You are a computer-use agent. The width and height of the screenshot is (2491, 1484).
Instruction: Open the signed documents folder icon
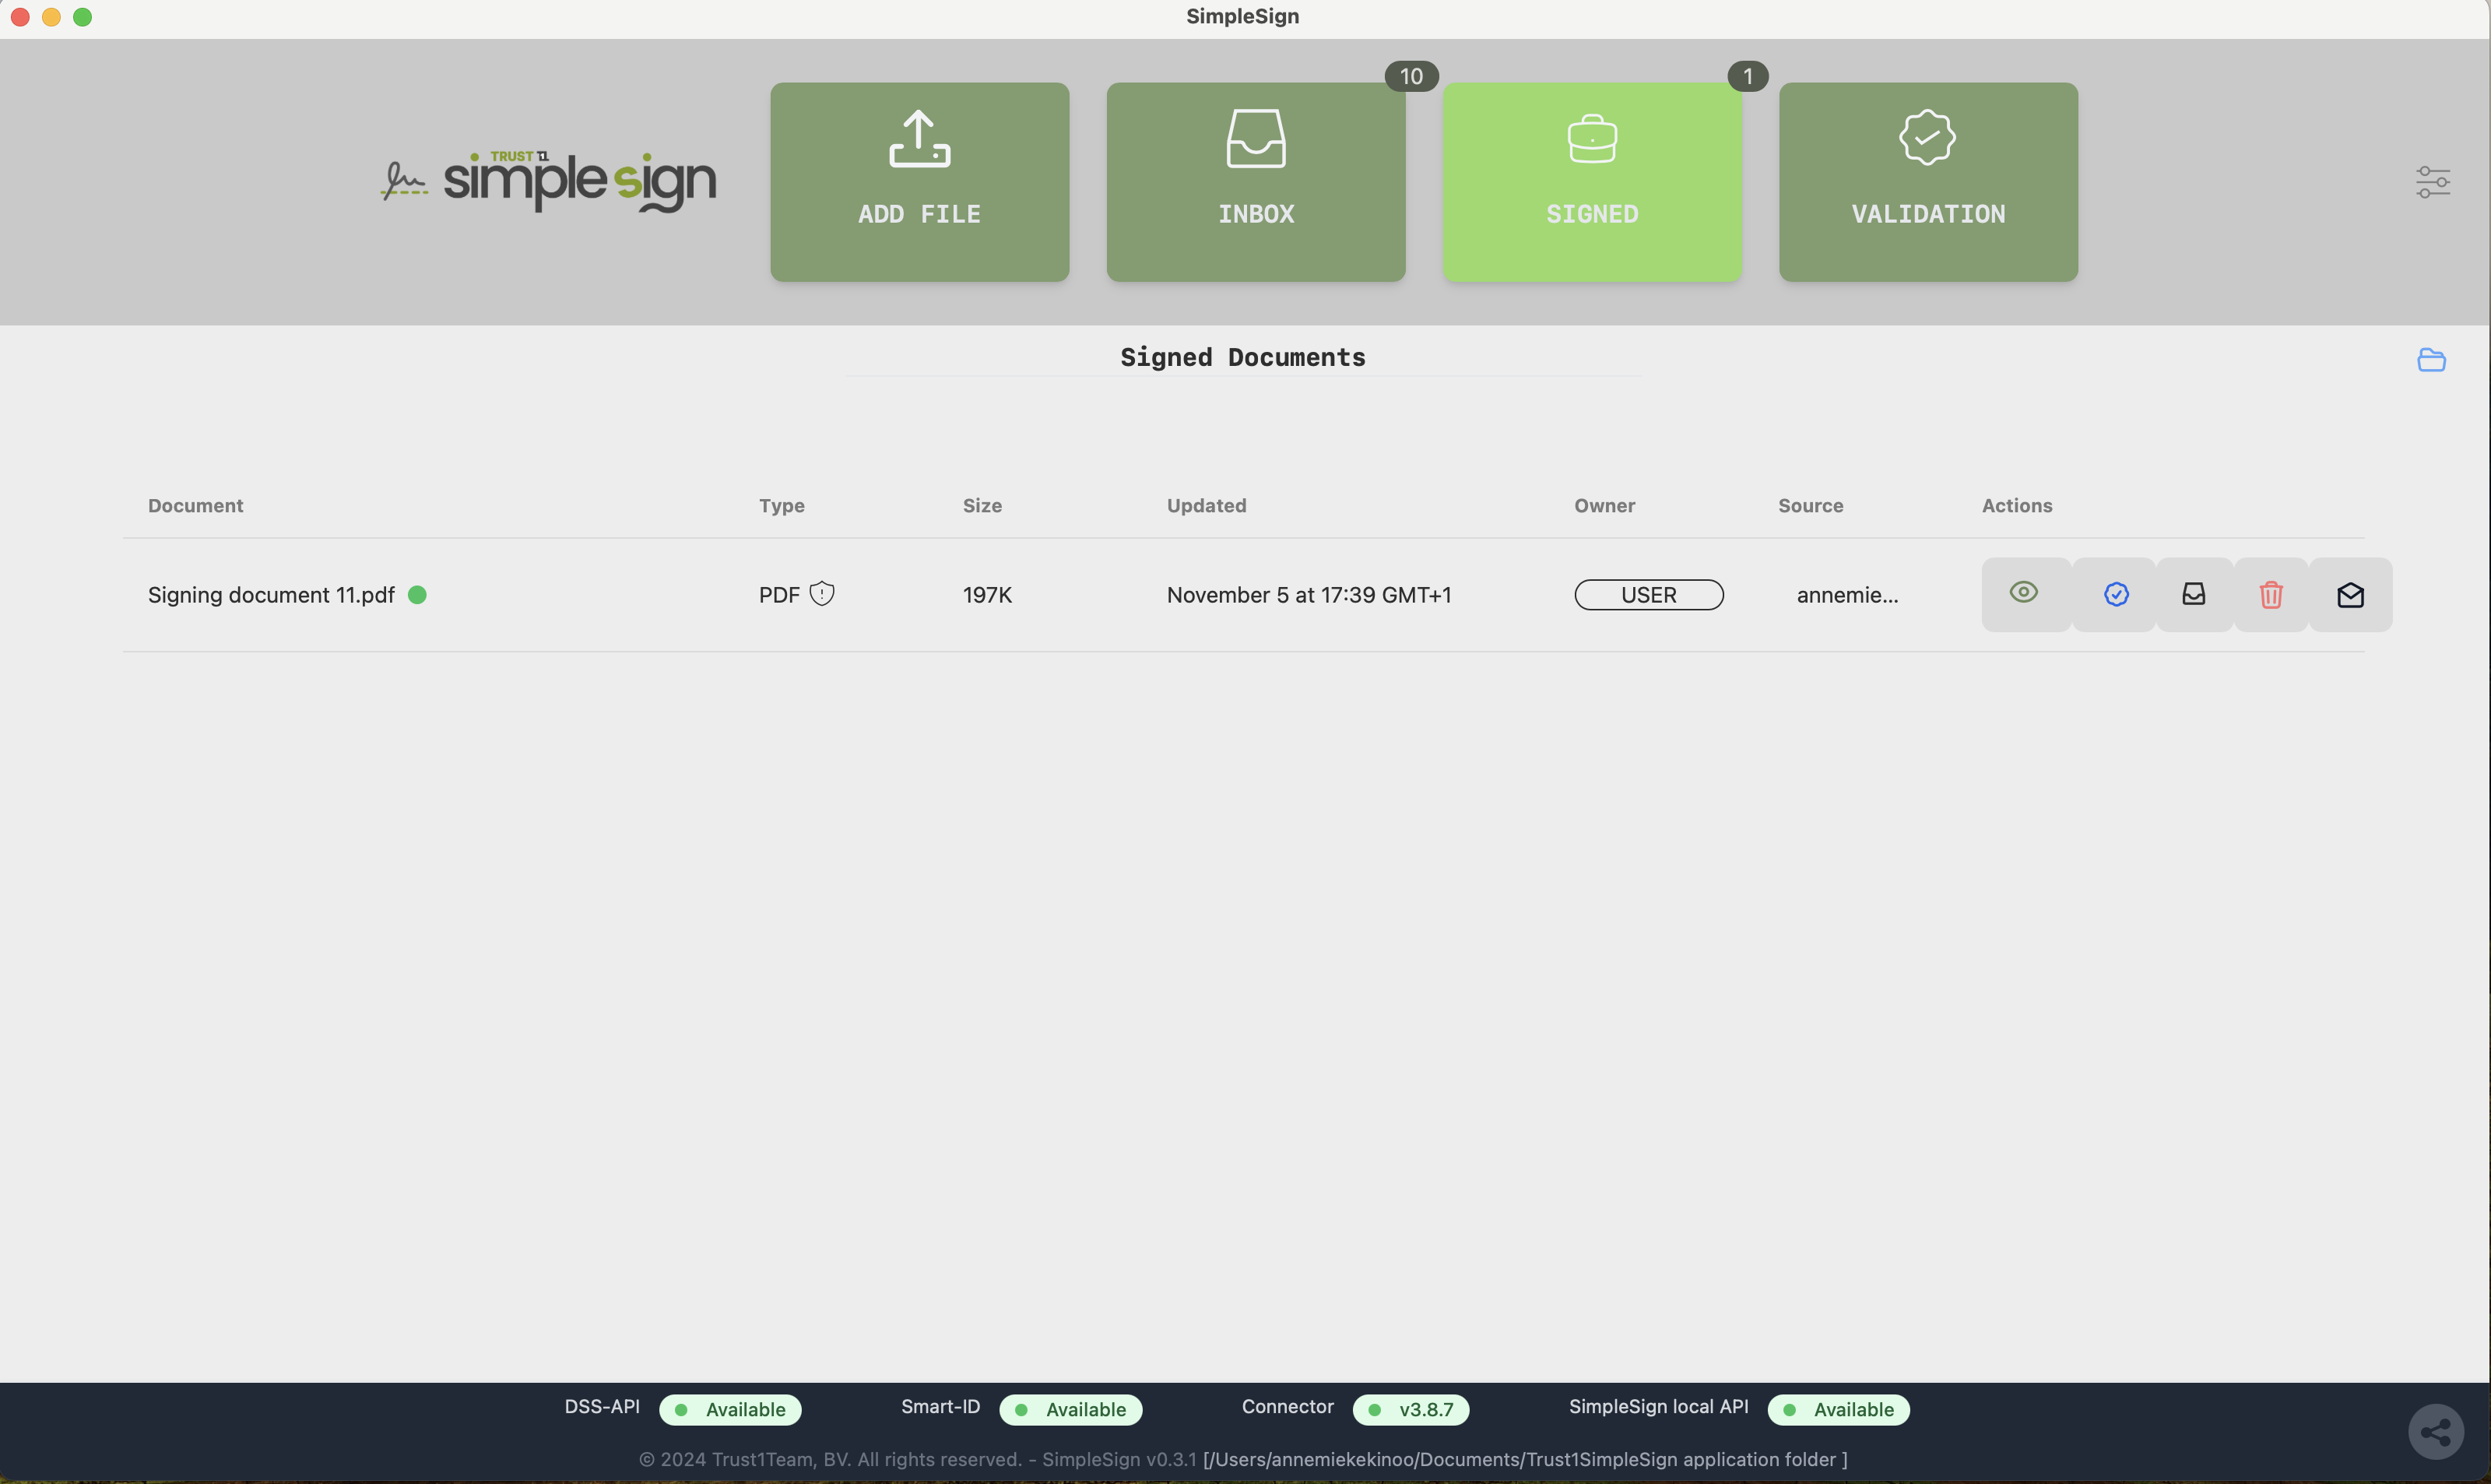coord(2431,360)
